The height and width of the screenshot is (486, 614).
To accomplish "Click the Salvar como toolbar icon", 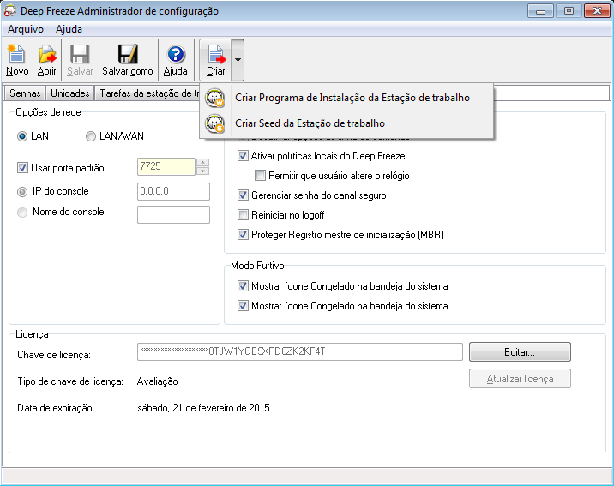I will pos(128,54).
